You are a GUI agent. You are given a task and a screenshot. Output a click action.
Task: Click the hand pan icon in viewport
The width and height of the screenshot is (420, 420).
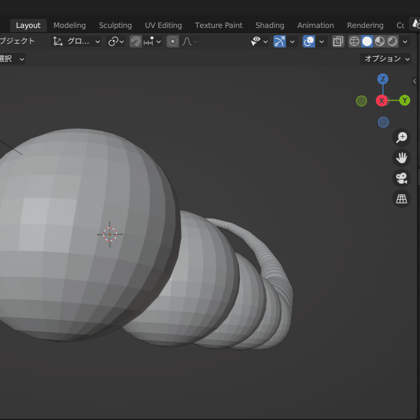(x=402, y=158)
